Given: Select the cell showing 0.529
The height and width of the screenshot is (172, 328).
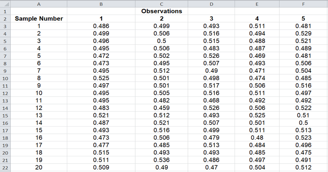Looking at the screenshot, I should [303, 33].
